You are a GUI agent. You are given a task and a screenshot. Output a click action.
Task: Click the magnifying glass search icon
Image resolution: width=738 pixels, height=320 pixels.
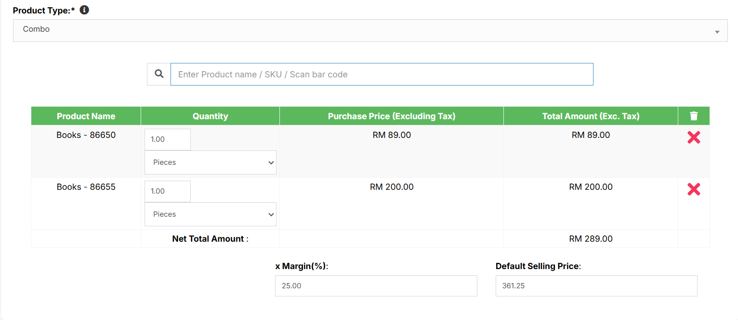[159, 74]
